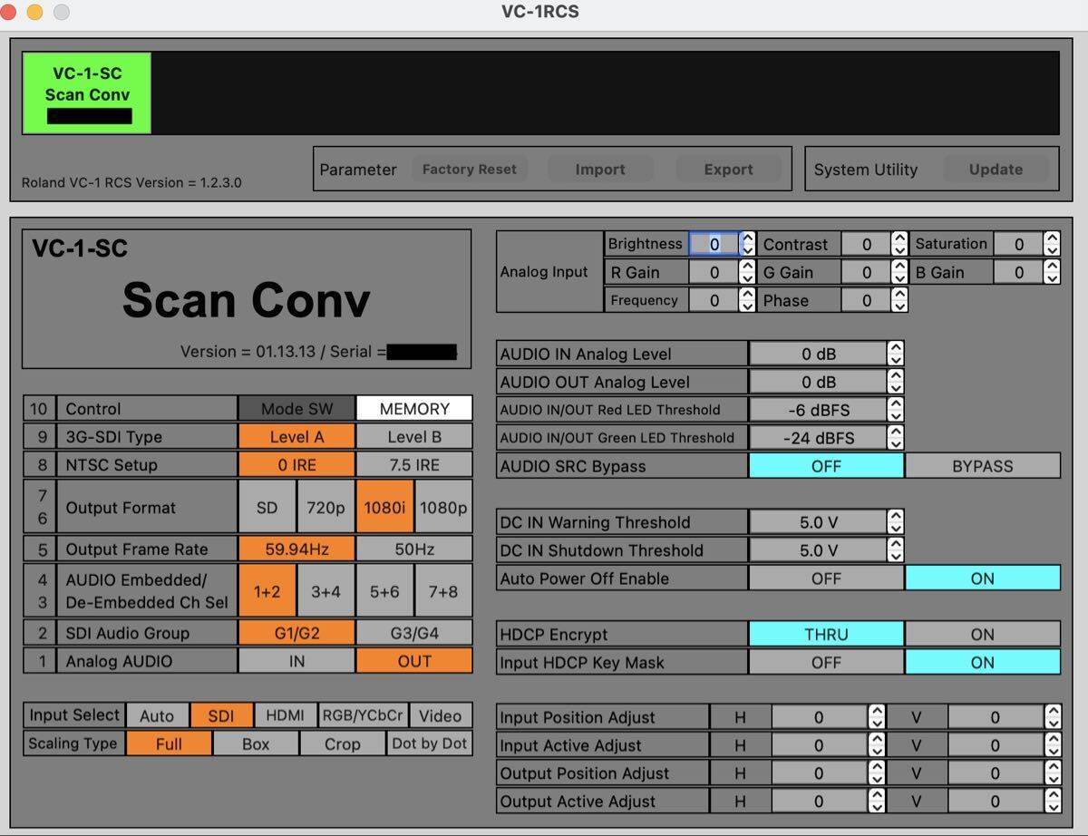The image size is (1088, 836).
Task: Click Output Position Adjust V value field
Action: 996,773
